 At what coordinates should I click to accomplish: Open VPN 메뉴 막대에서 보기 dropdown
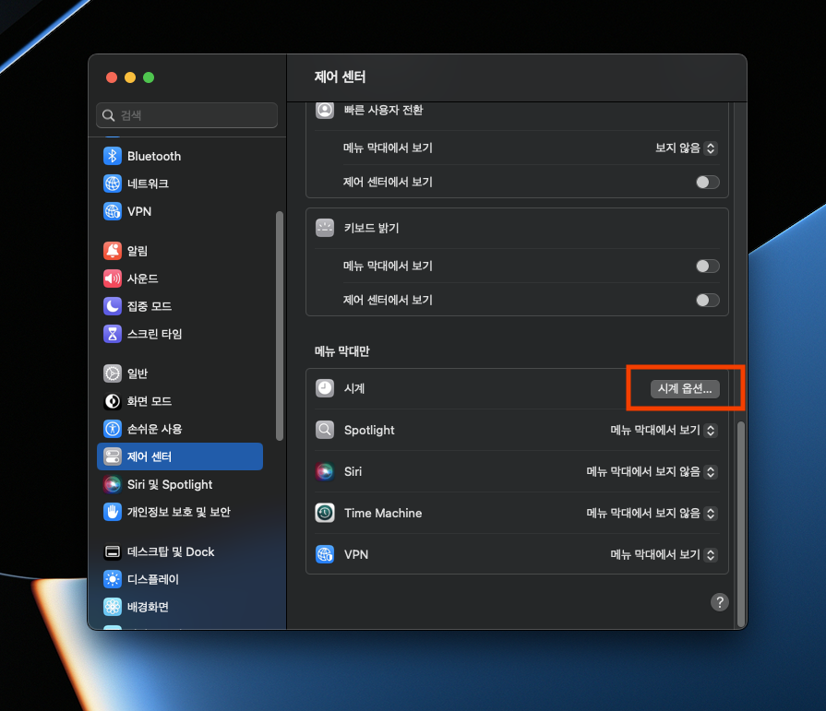coord(664,555)
